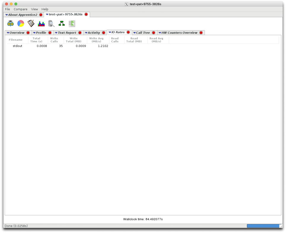The width and height of the screenshot is (286, 233).
Task: Sort by Write Avg (MB/s) column header
Action: pyautogui.click(x=96, y=40)
